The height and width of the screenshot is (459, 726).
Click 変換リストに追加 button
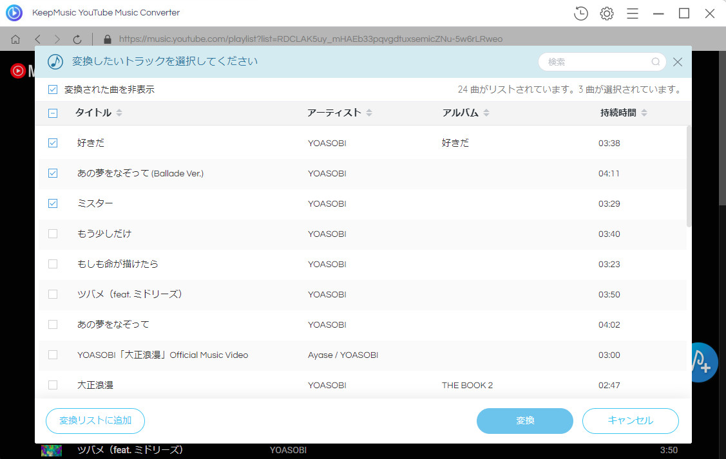coord(95,420)
